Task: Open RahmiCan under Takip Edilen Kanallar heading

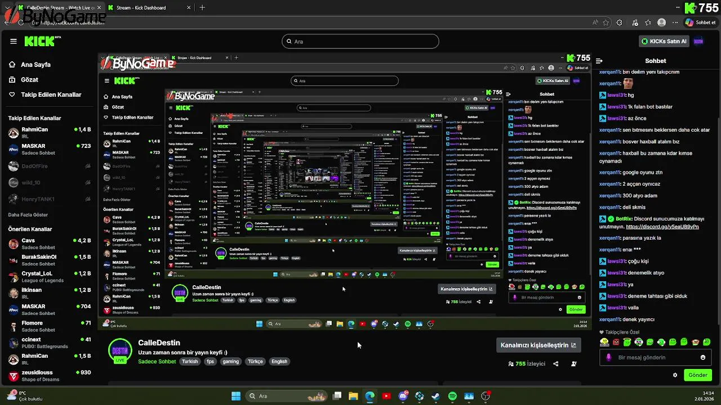Action: 50,133
